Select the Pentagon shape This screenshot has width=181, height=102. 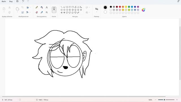coord(64,10)
